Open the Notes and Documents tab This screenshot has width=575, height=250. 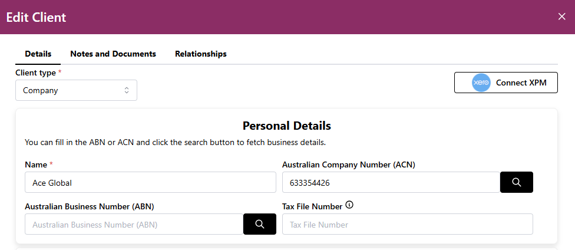tap(113, 54)
